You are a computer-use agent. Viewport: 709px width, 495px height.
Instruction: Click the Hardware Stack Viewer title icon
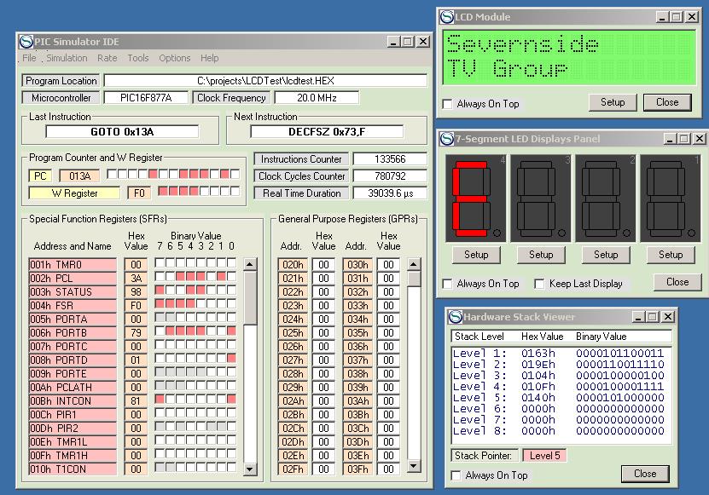tap(455, 317)
